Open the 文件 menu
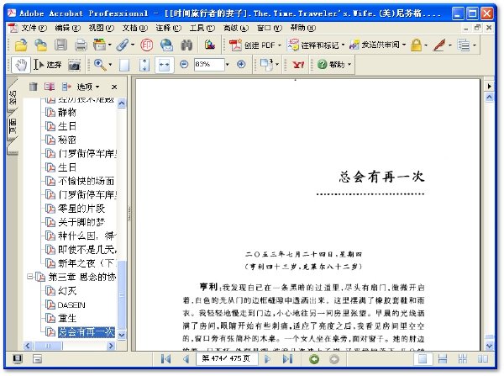504x376 pixels. pyautogui.click(x=34, y=29)
